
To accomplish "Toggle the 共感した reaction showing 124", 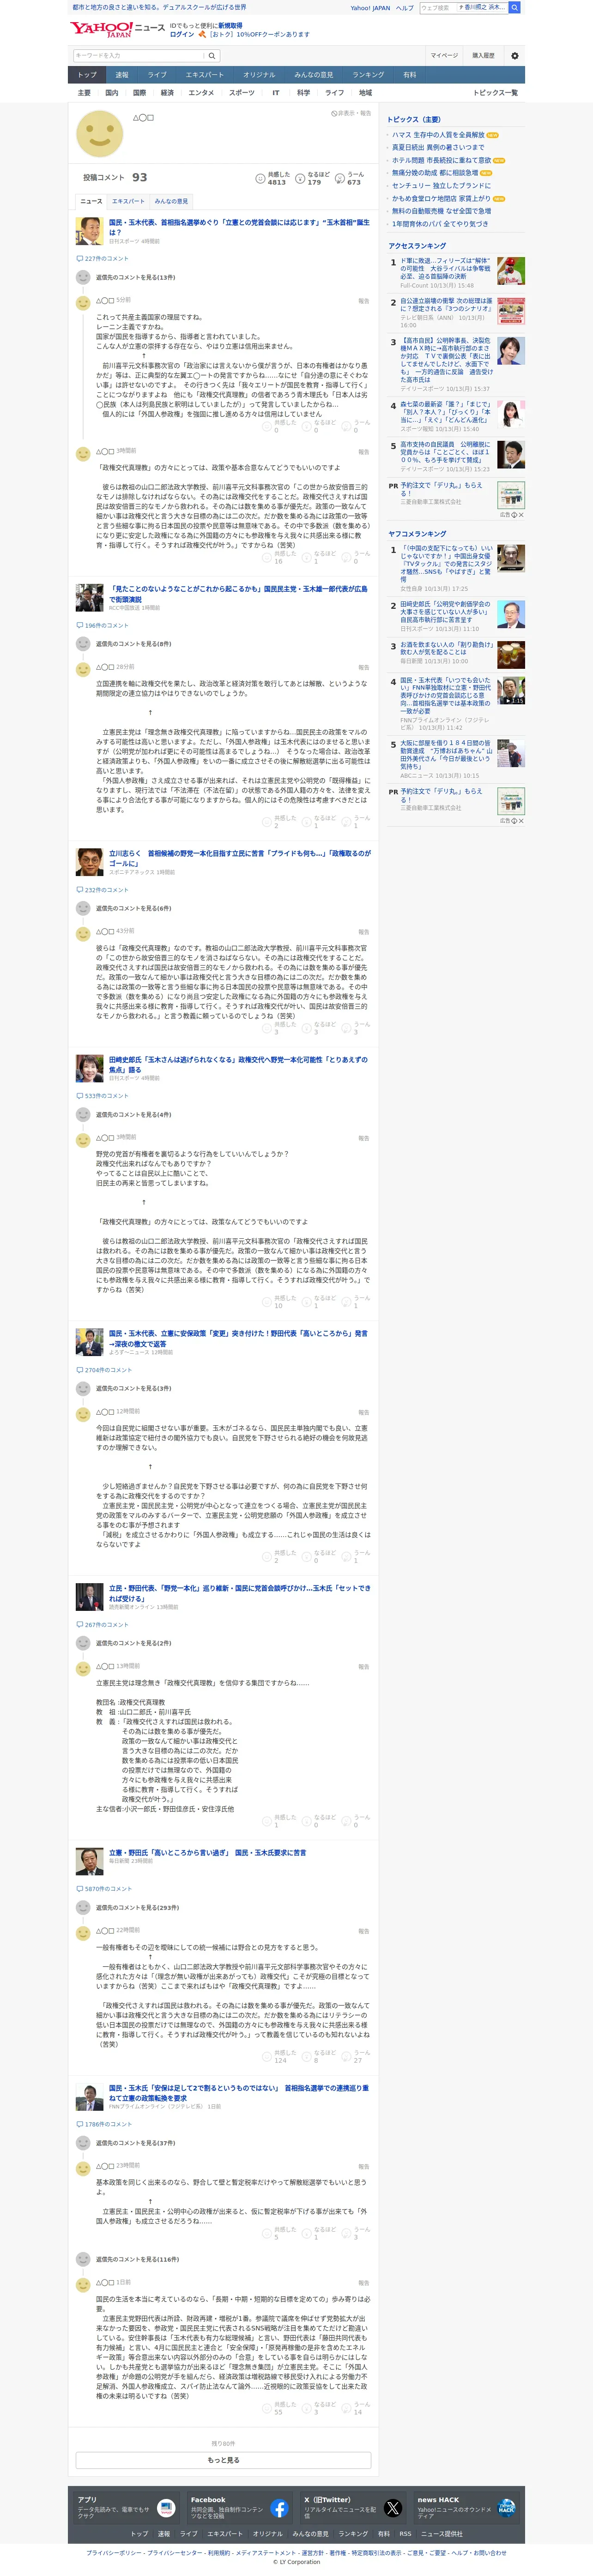I will pyautogui.click(x=280, y=2057).
